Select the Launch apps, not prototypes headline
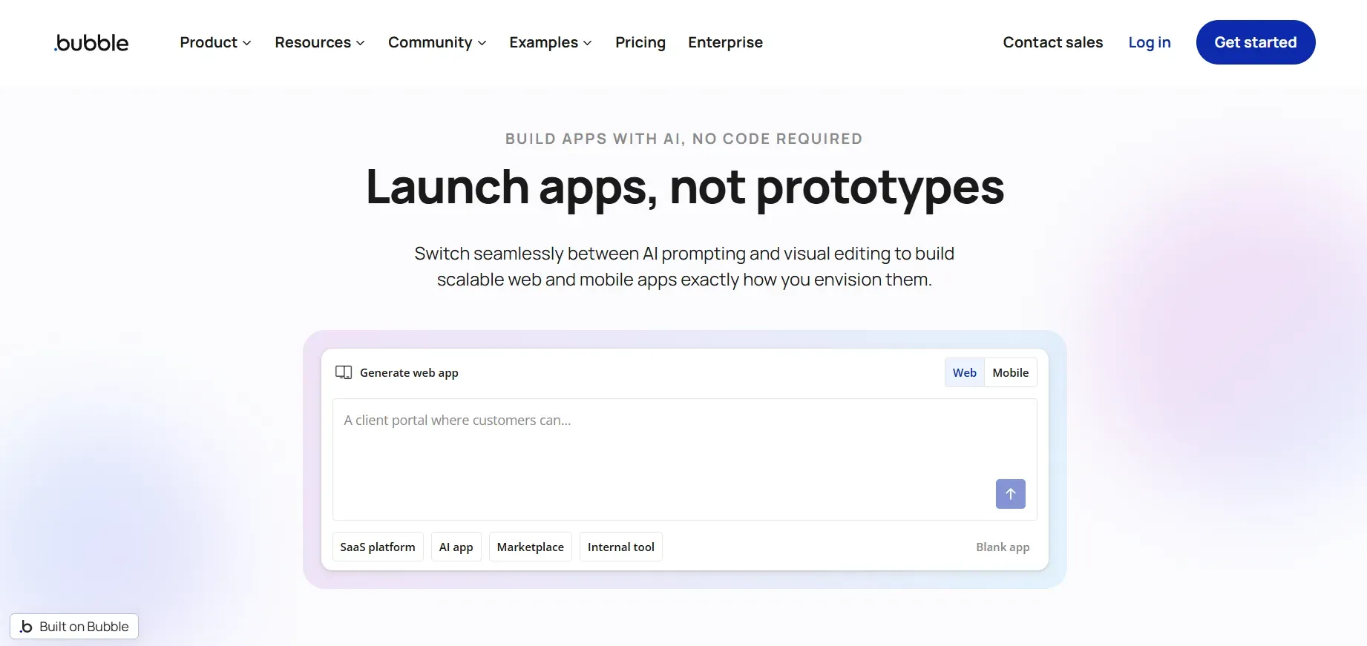1367x646 pixels. tap(684, 187)
